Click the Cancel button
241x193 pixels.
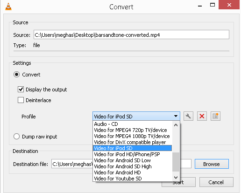pyautogui.click(x=216, y=182)
